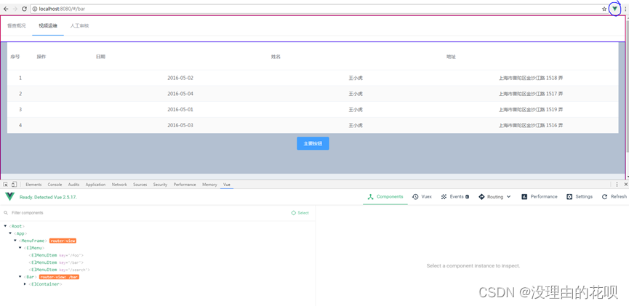The height and width of the screenshot is (306, 629).
Task: Activate the DevTools inspect element icon
Action: [x=6, y=185]
